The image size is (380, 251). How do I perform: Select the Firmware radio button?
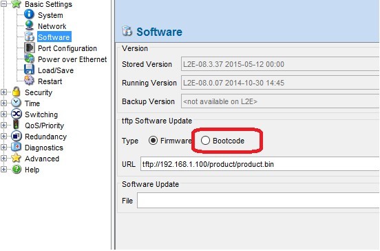(153, 141)
